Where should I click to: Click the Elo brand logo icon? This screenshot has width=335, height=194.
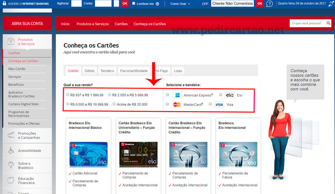[230, 95]
